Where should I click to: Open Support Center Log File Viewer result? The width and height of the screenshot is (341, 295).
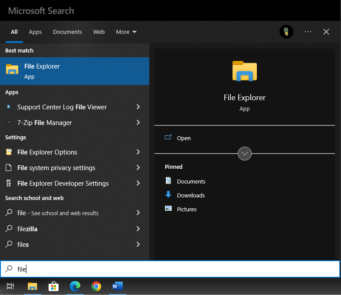click(75, 107)
